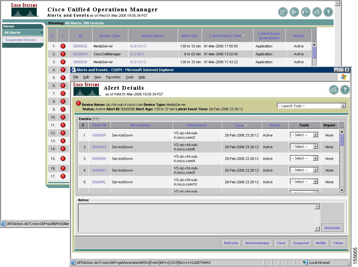Open event ID 00008RO link
This screenshot has width=358, height=267.
(99, 170)
